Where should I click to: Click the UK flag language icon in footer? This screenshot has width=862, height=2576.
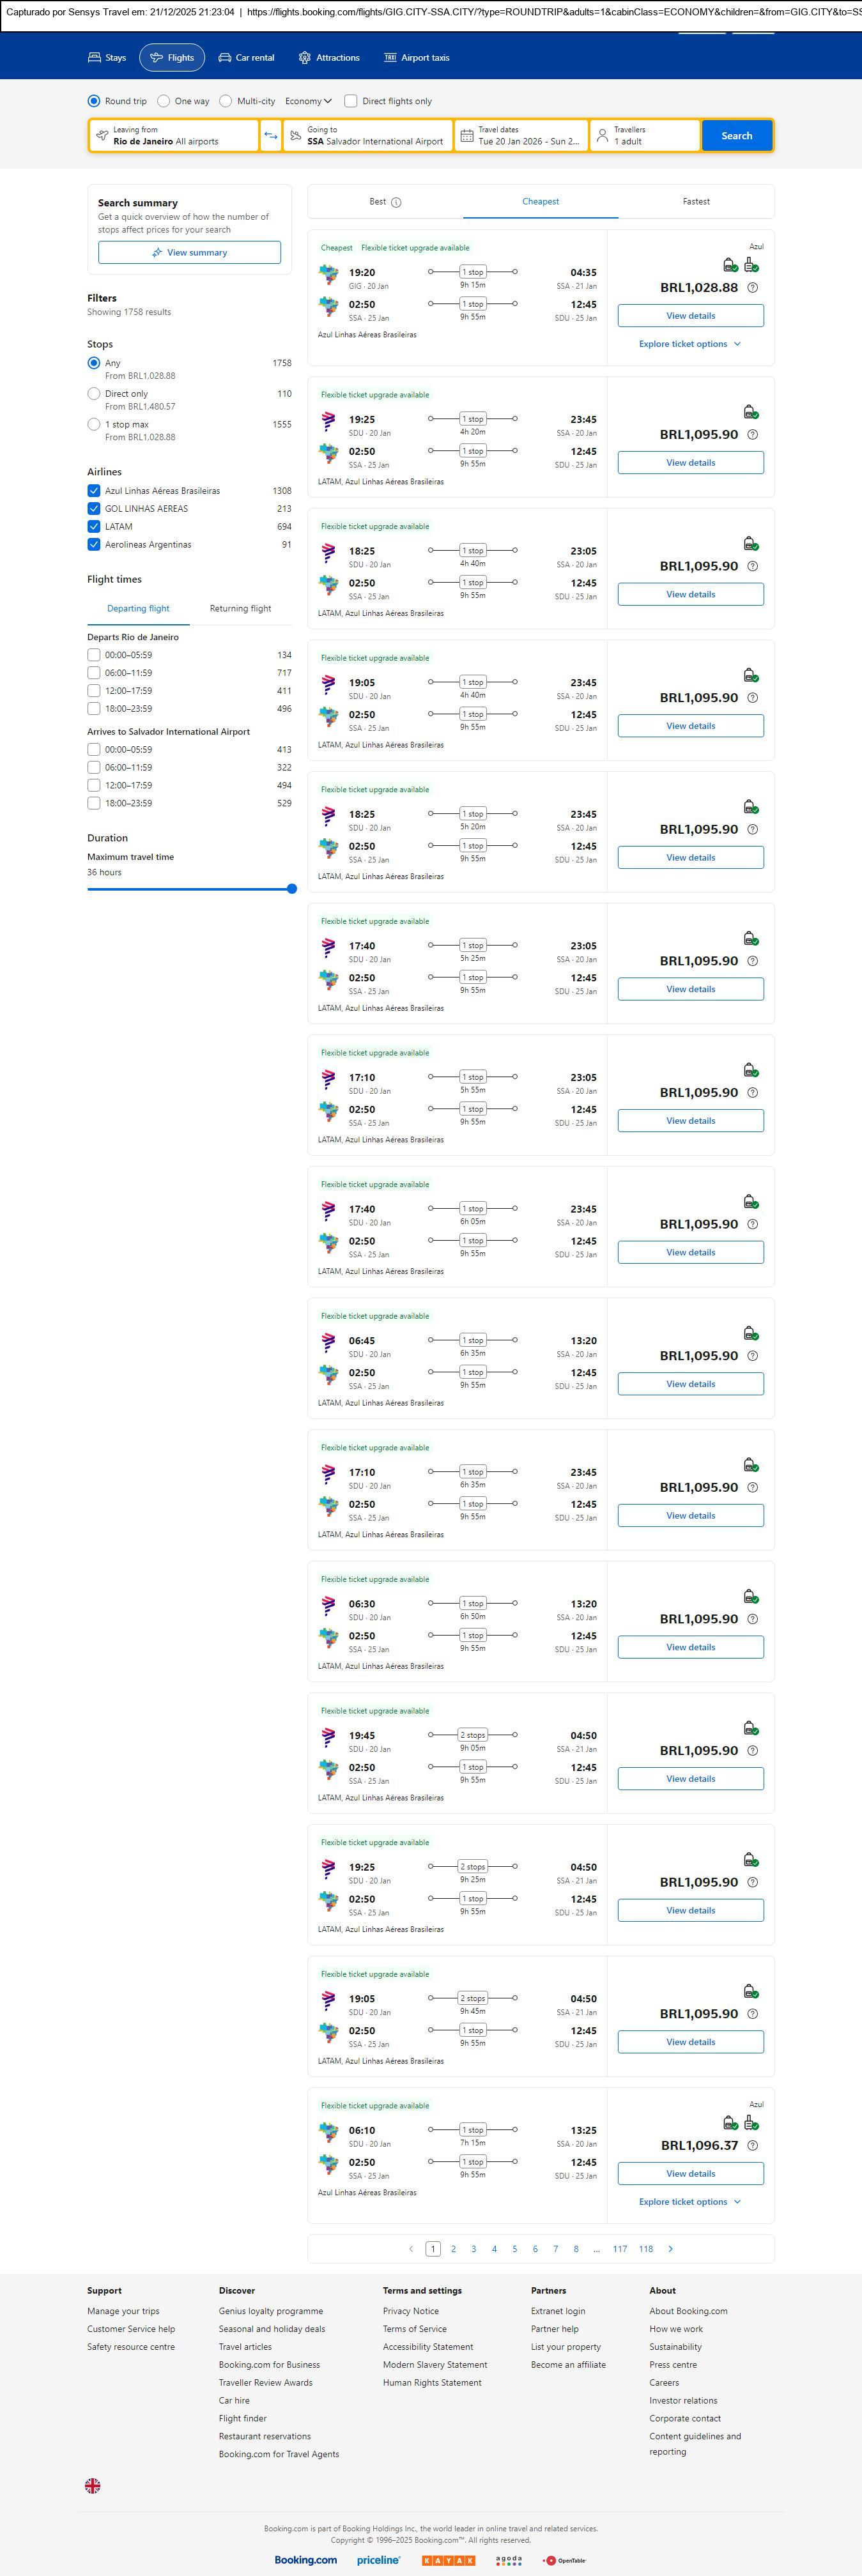[93, 2485]
